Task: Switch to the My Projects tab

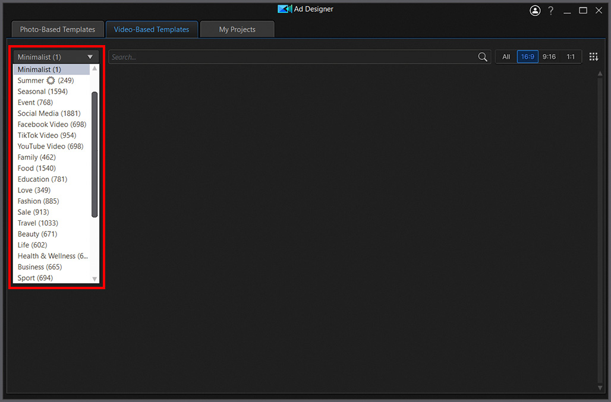Action: [237, 29]
